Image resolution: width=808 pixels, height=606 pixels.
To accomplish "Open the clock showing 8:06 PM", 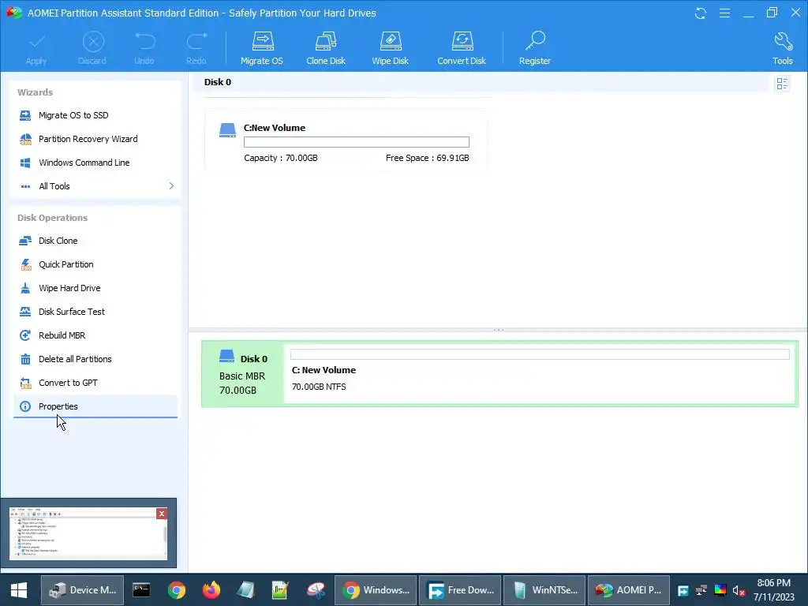I will pos(773,590).
